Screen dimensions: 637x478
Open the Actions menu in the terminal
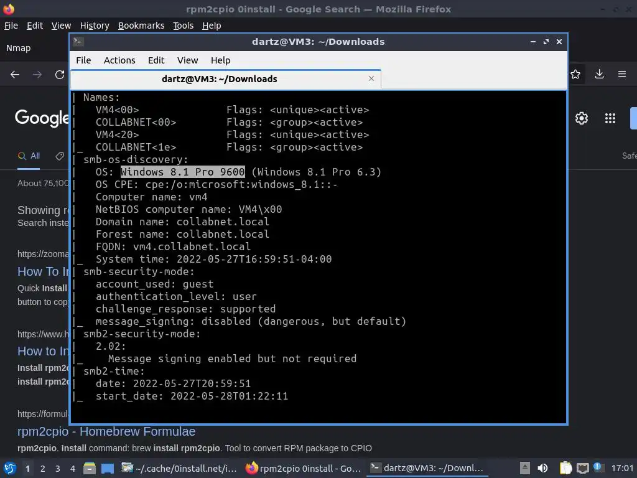pos(119,60)
